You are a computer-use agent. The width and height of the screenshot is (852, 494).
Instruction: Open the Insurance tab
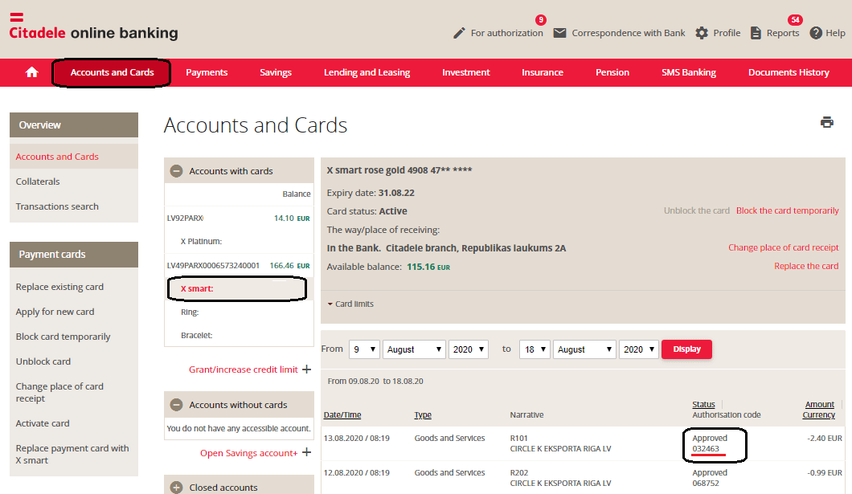click(543, 72)
